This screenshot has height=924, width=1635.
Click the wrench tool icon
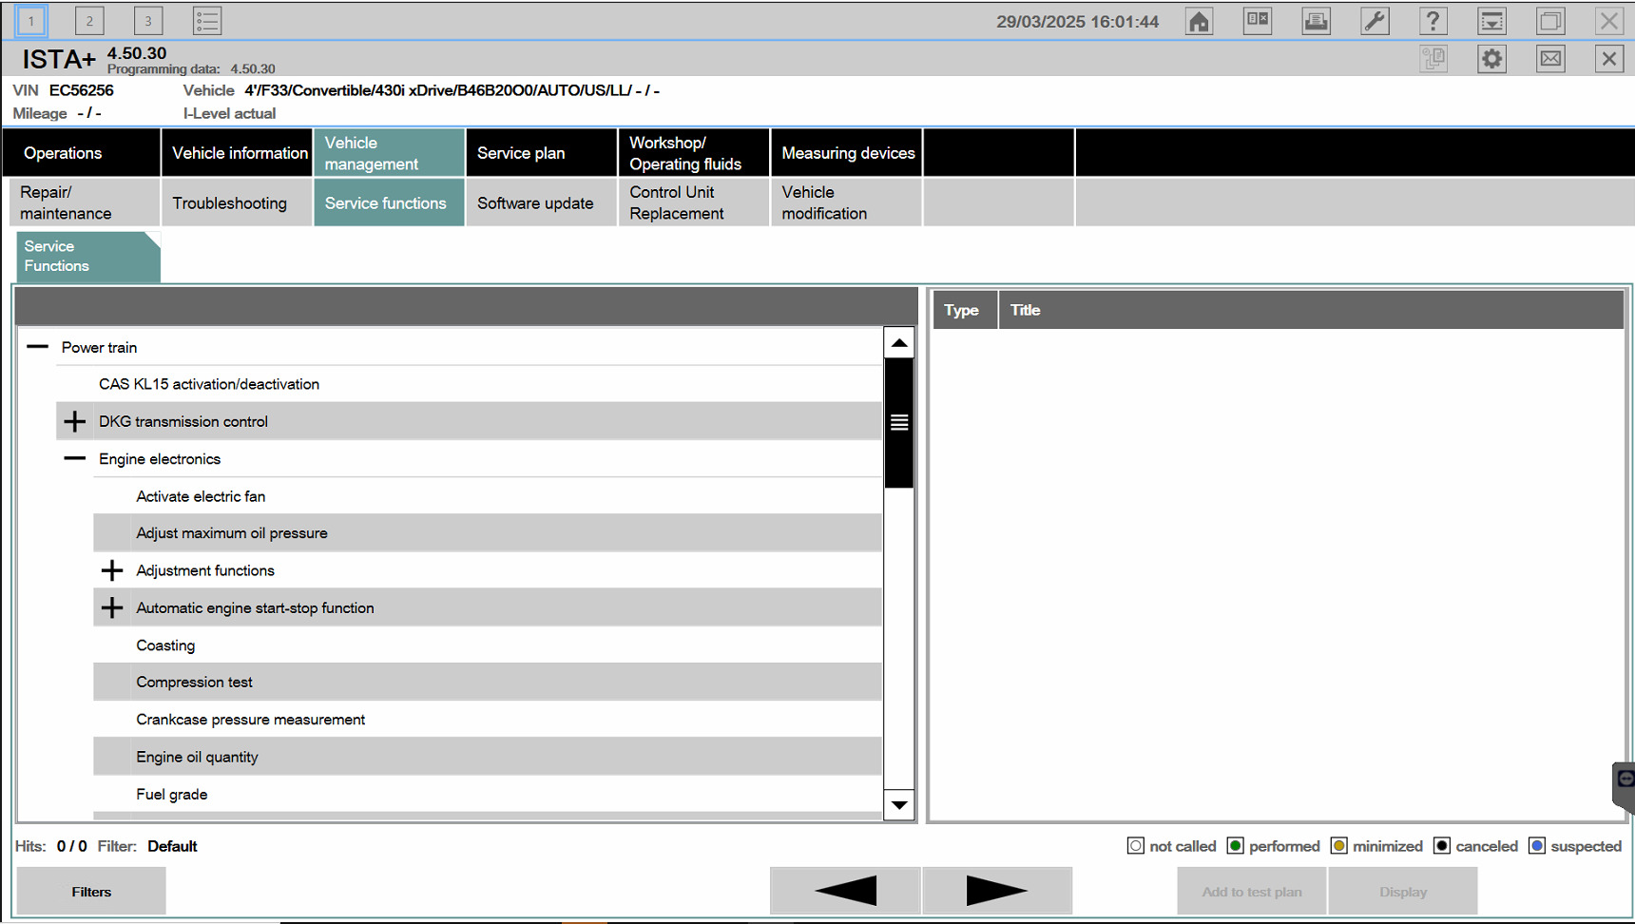[x=1375, y=21]
